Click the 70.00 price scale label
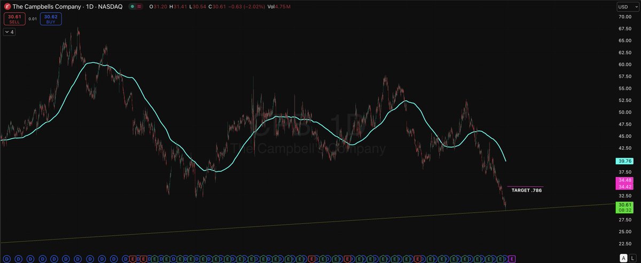 (x=626, y=17)
